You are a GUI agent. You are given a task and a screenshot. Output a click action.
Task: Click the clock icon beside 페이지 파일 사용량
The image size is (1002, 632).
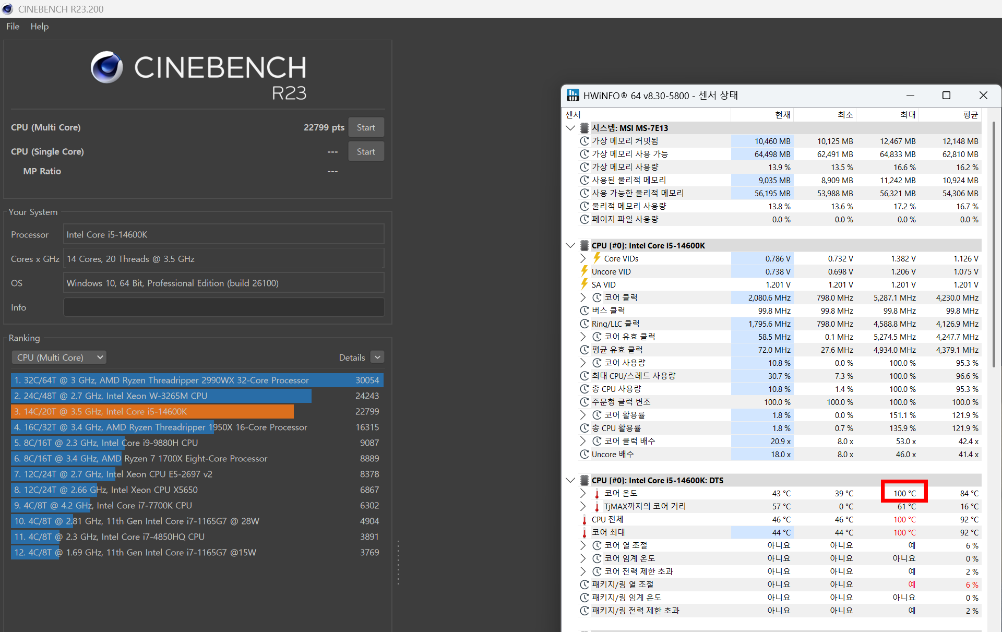pyautogui.click(x=584, y=219)
